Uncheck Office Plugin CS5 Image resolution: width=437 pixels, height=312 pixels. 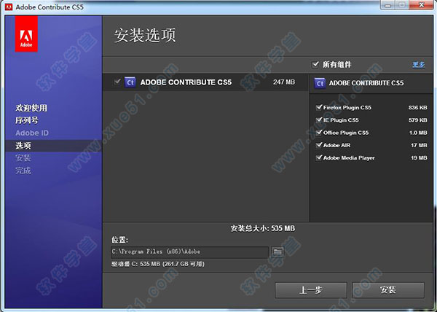pos(319,133)
